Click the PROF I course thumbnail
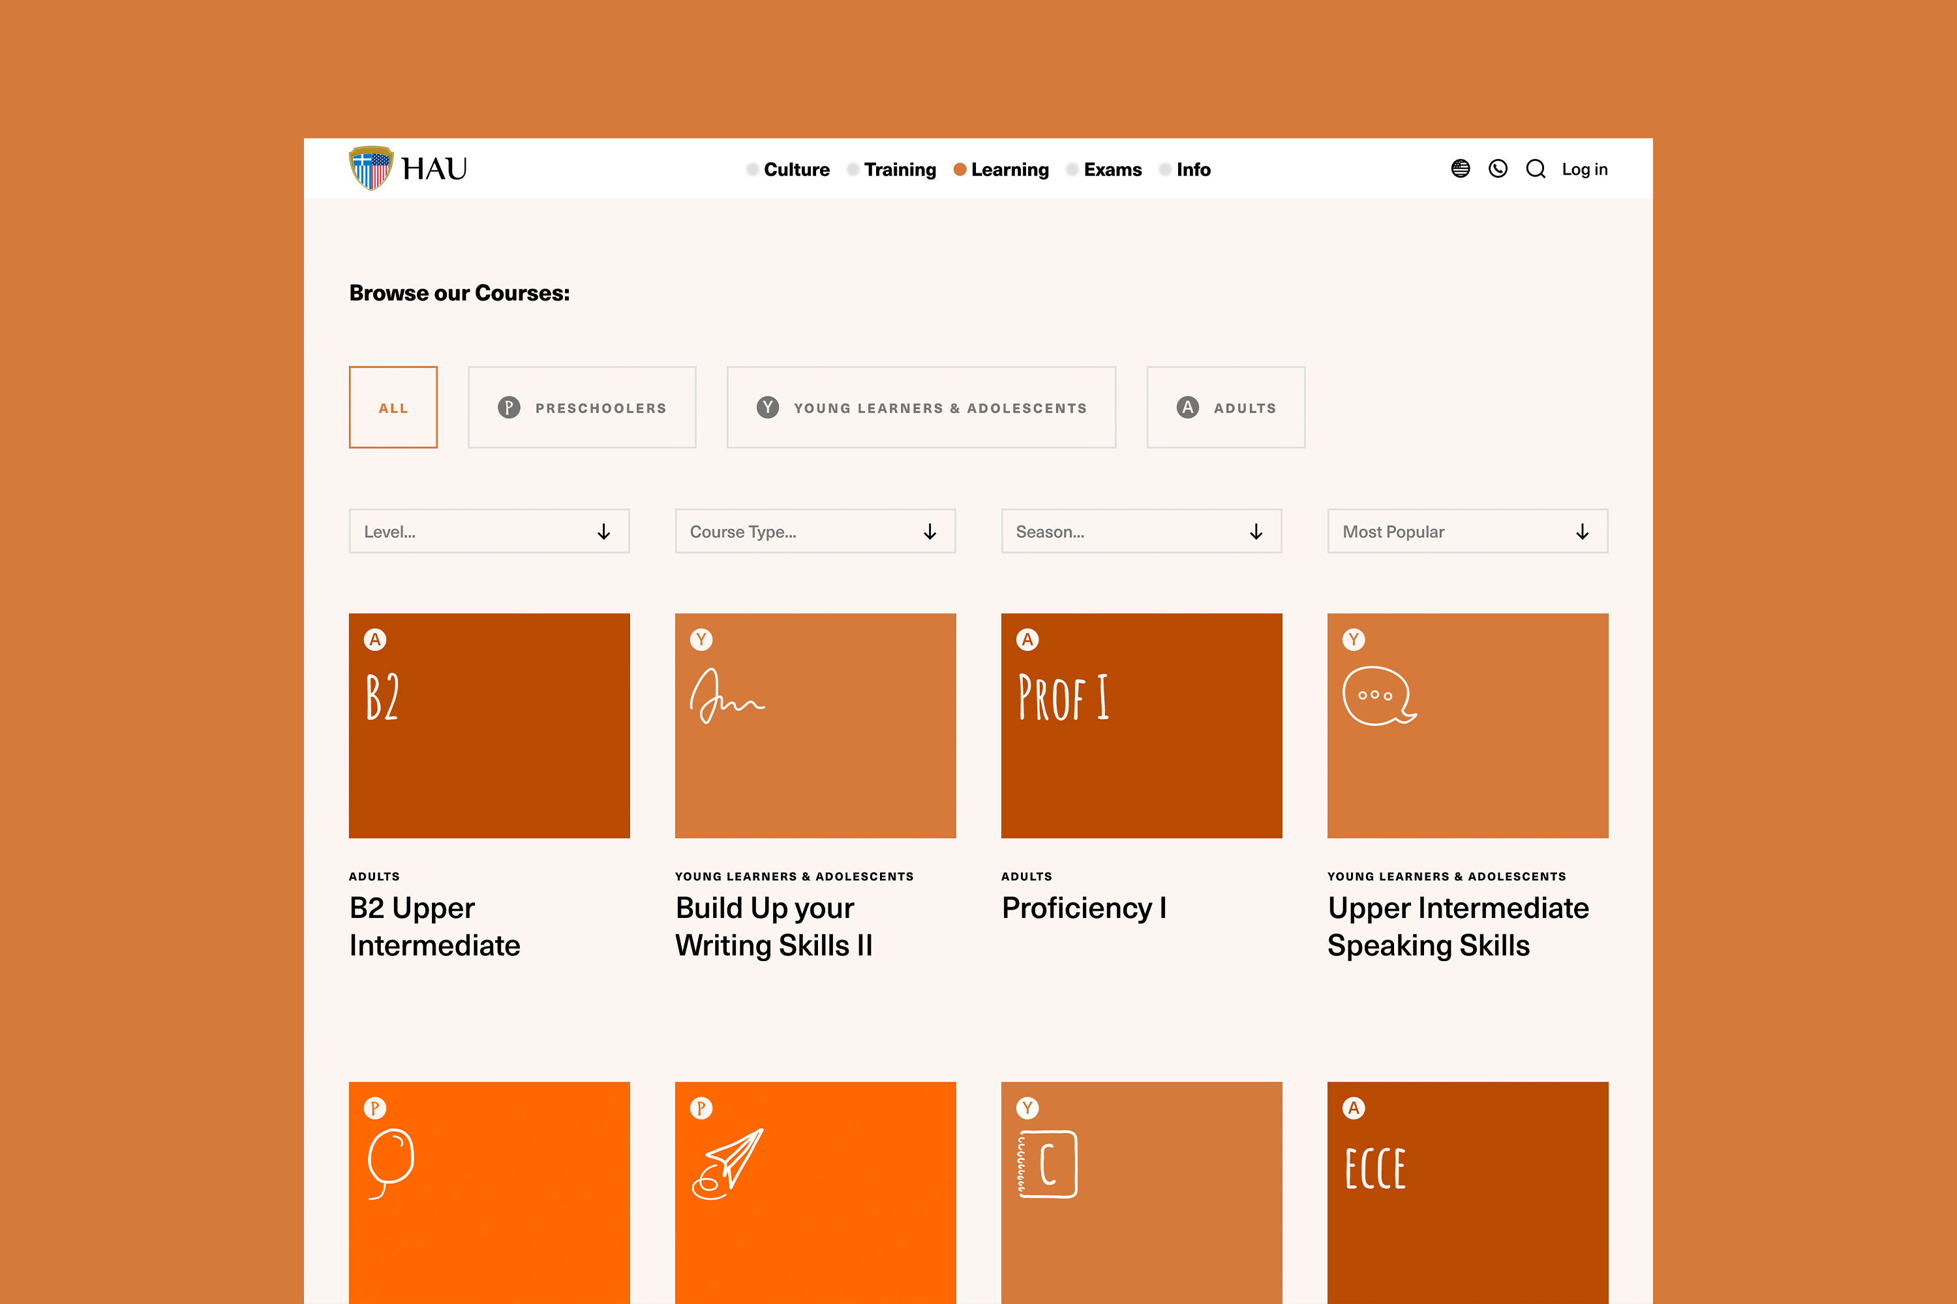The height and width of the screenshot is (1304, 1957). (1142, 726)
